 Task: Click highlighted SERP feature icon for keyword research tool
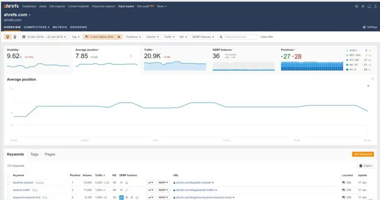click(121, 197)
